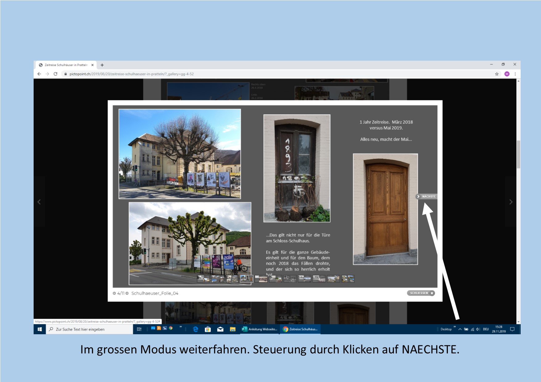Open the Chrome three-dot menu
Viewport: 541px width, 382px height.
pyautogui.click(x=515, y=74)
